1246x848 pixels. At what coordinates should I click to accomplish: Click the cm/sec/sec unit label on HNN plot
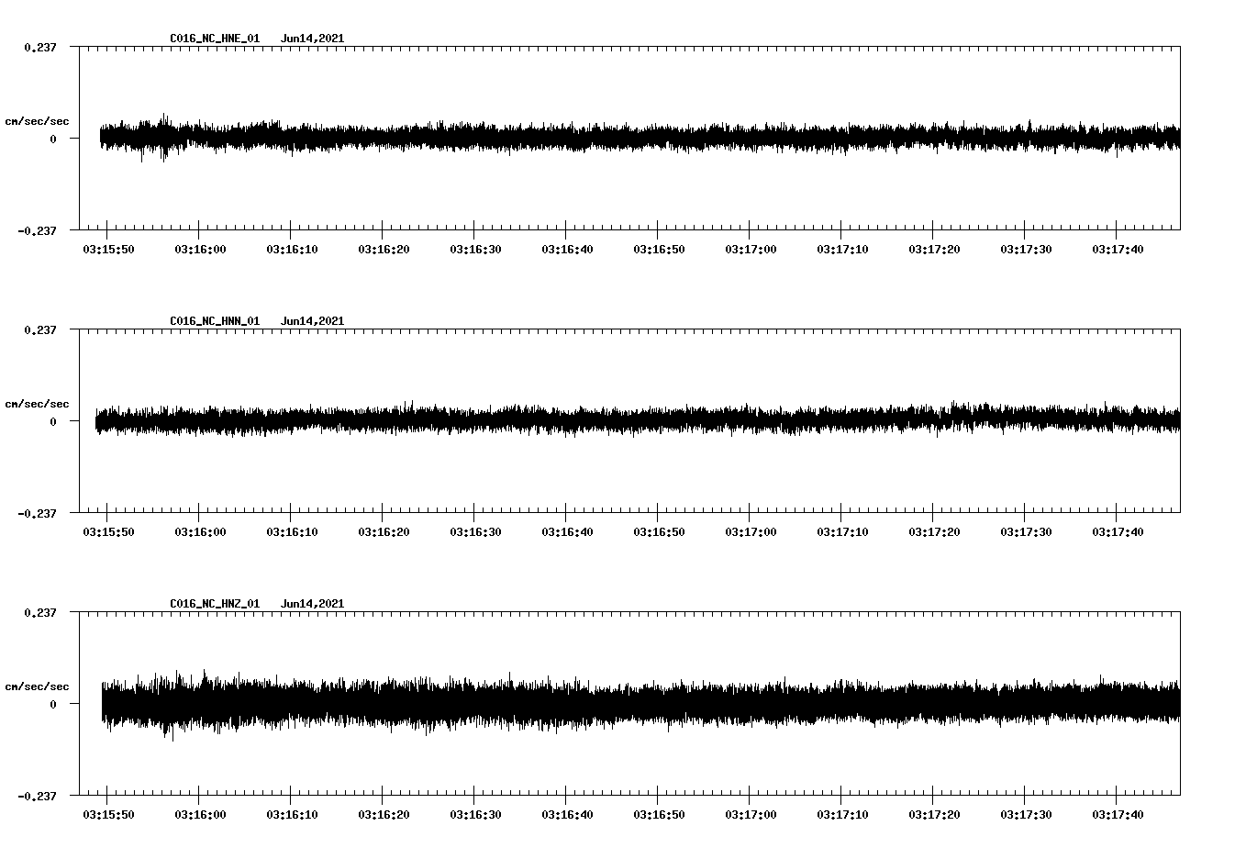pyautogui.click(x=37, y=404)
